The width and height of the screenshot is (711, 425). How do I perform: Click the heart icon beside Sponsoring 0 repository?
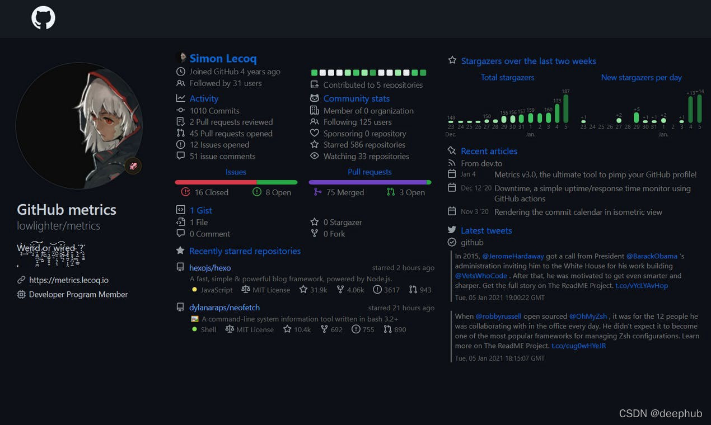[314, 134]
